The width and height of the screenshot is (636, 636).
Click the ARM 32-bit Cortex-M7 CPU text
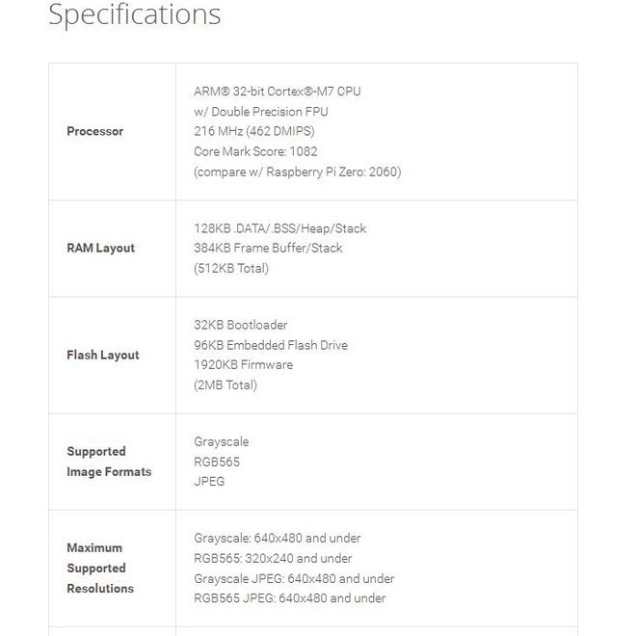278,92
